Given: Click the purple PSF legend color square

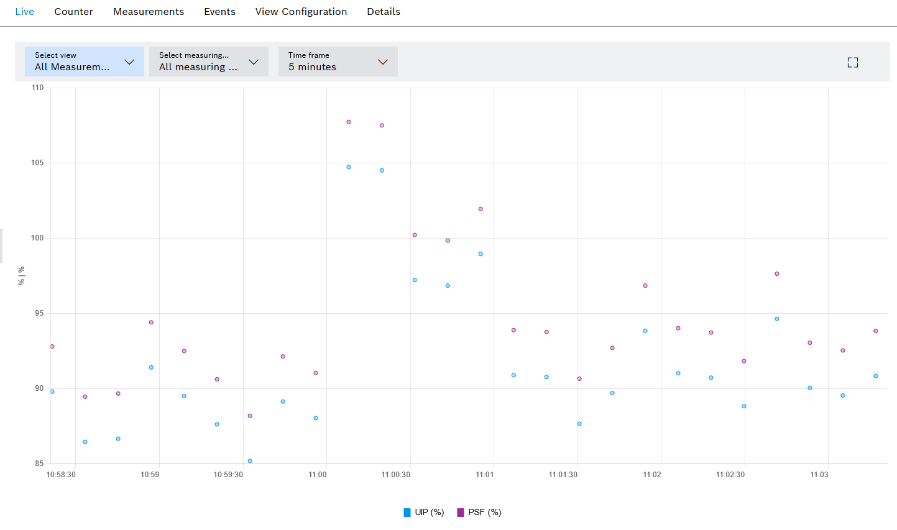Looking at the screenshot, I should pyautogui.click(x=461, y=513).
